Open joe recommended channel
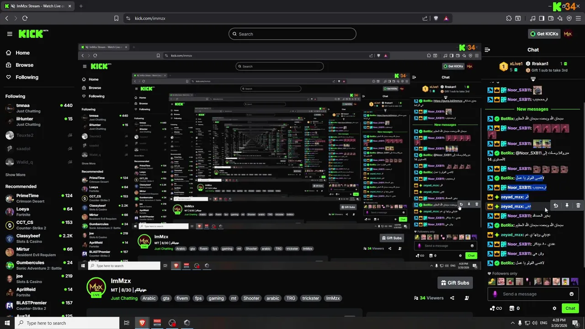This screenshot has width=585, height=329. [x=39, y=279]
